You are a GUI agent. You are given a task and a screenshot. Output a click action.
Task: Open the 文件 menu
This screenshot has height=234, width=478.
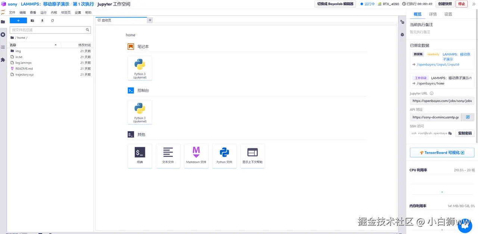point(12,12)
